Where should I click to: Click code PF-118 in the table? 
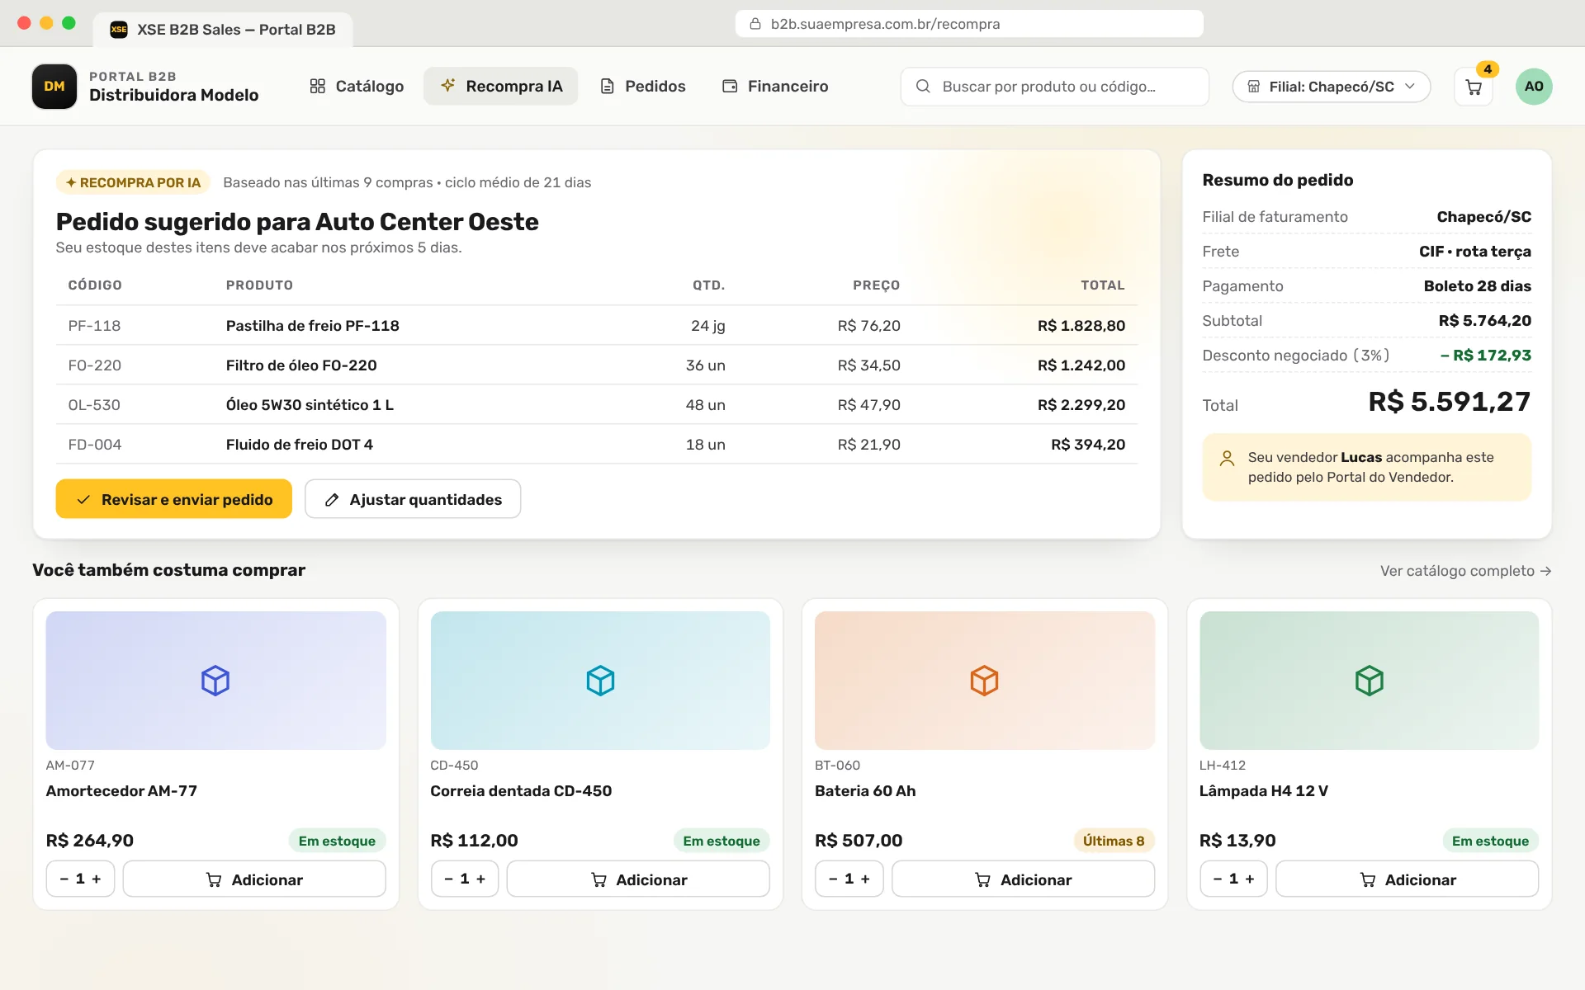[94, 326]
